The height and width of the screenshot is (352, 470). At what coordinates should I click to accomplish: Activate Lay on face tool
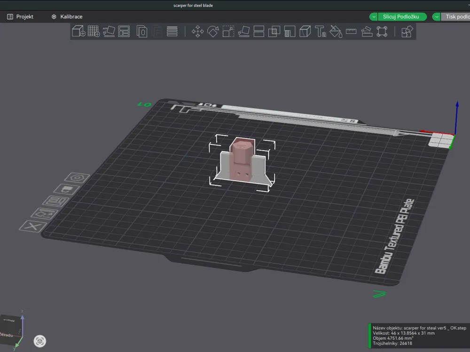coord(243,31)
